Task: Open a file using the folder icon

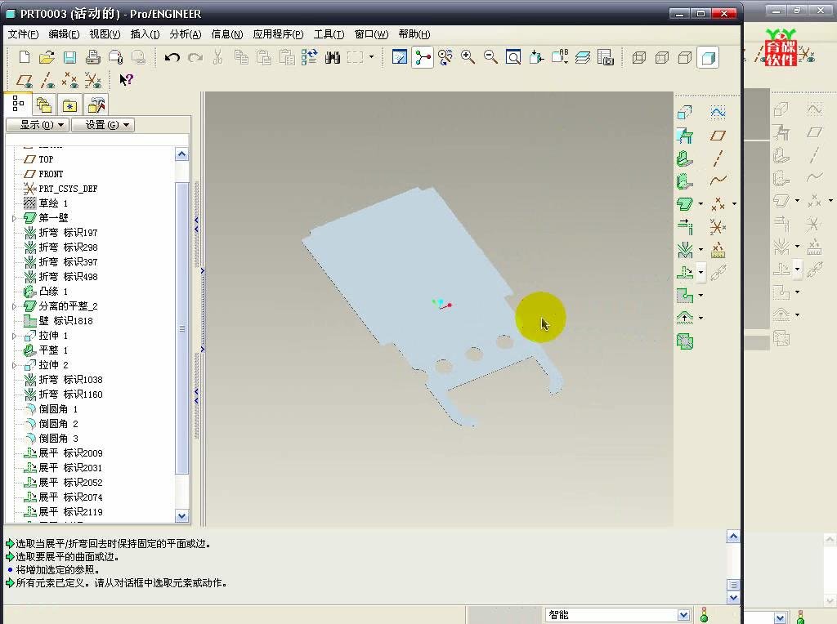Action: pyautogui.click(x=47, y=57)
